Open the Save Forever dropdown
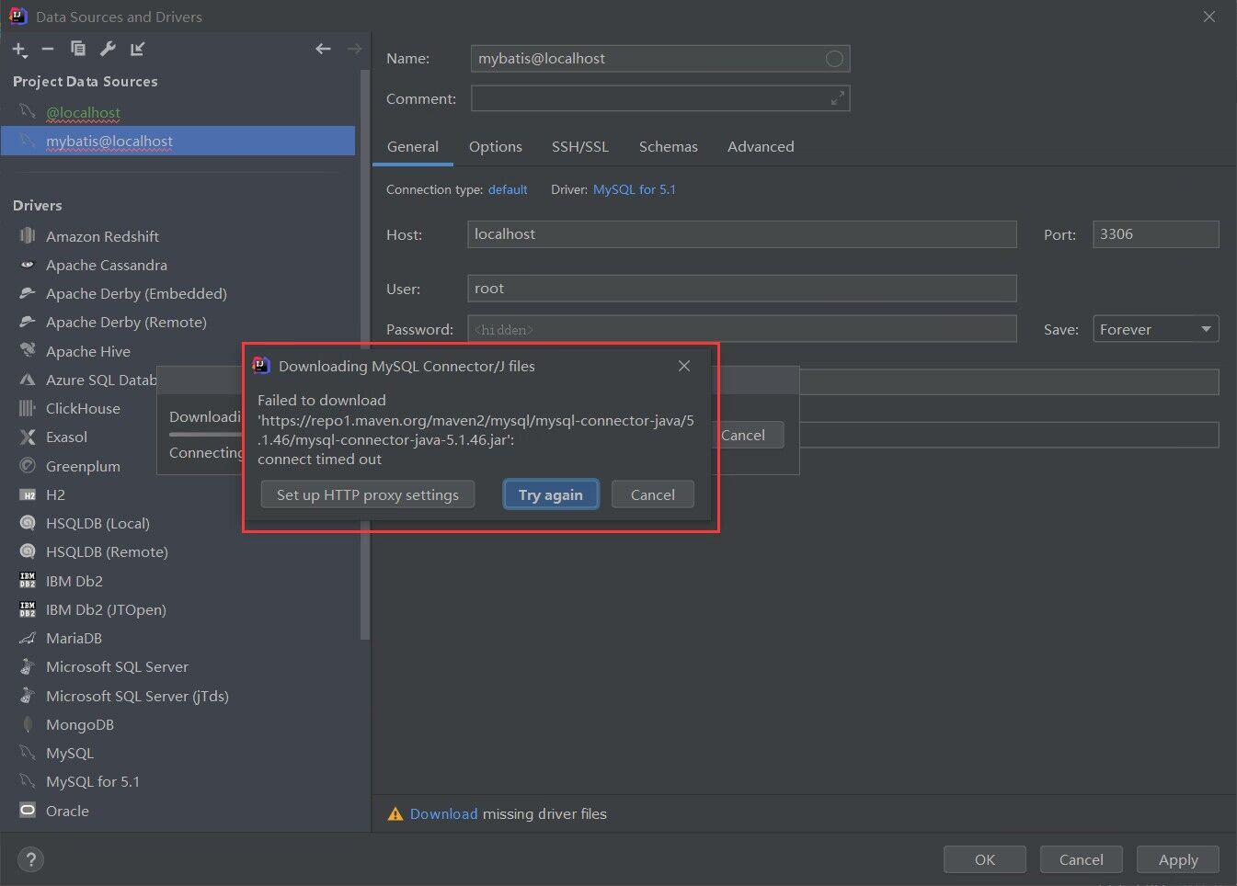This screenshot has width=1237, height=886. click(x=1155, y=329)
